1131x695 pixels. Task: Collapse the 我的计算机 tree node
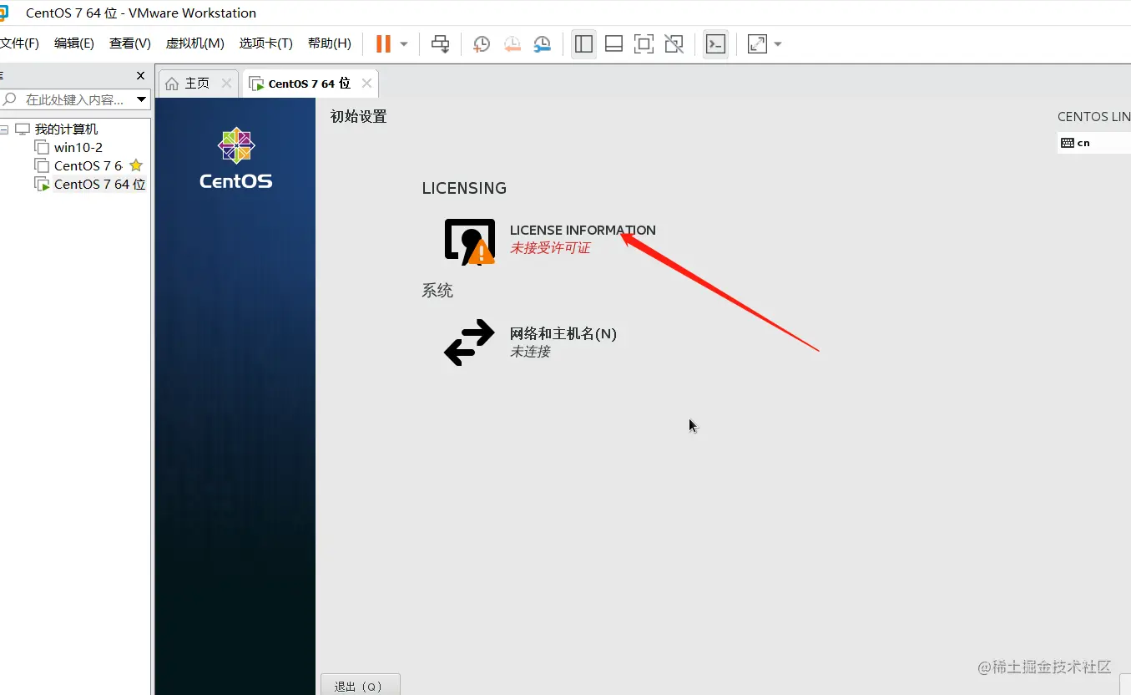point(3,129)
